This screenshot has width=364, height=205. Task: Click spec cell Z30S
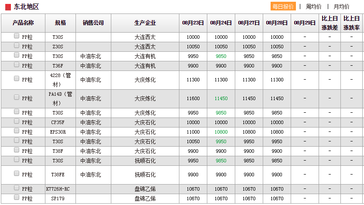[58, 47]
